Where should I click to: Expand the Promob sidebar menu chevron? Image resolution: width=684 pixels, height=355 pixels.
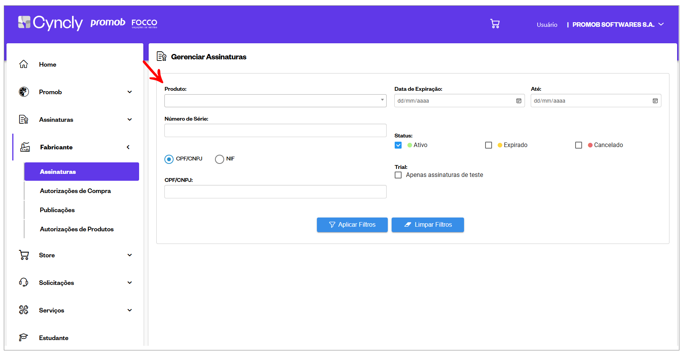pos(130,92)
